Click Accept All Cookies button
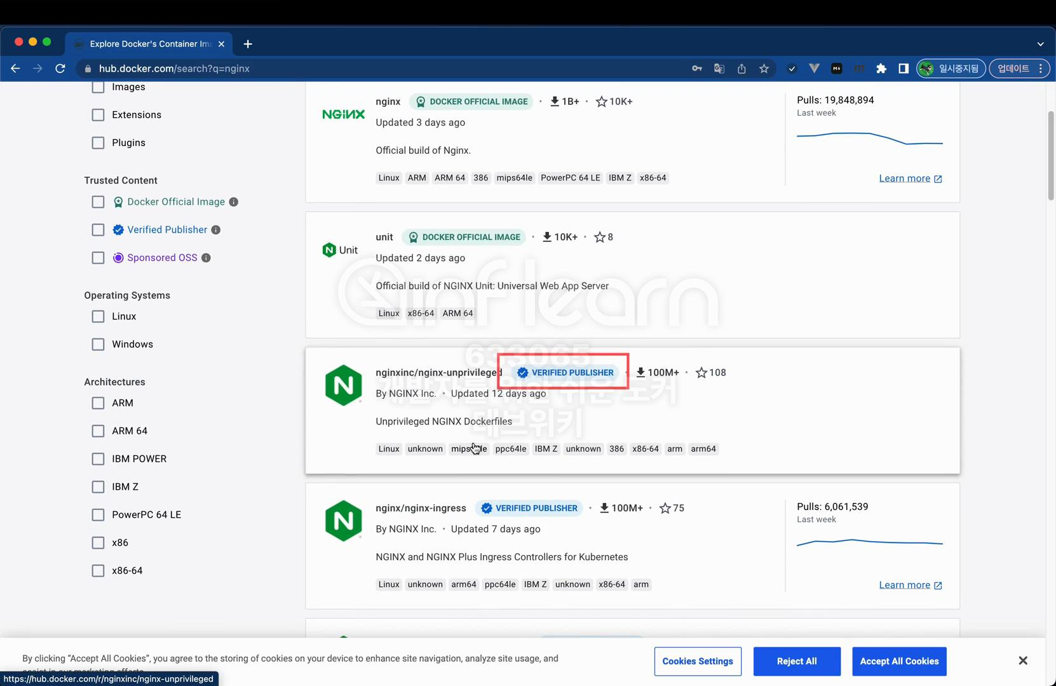 [x=899, y=661]
